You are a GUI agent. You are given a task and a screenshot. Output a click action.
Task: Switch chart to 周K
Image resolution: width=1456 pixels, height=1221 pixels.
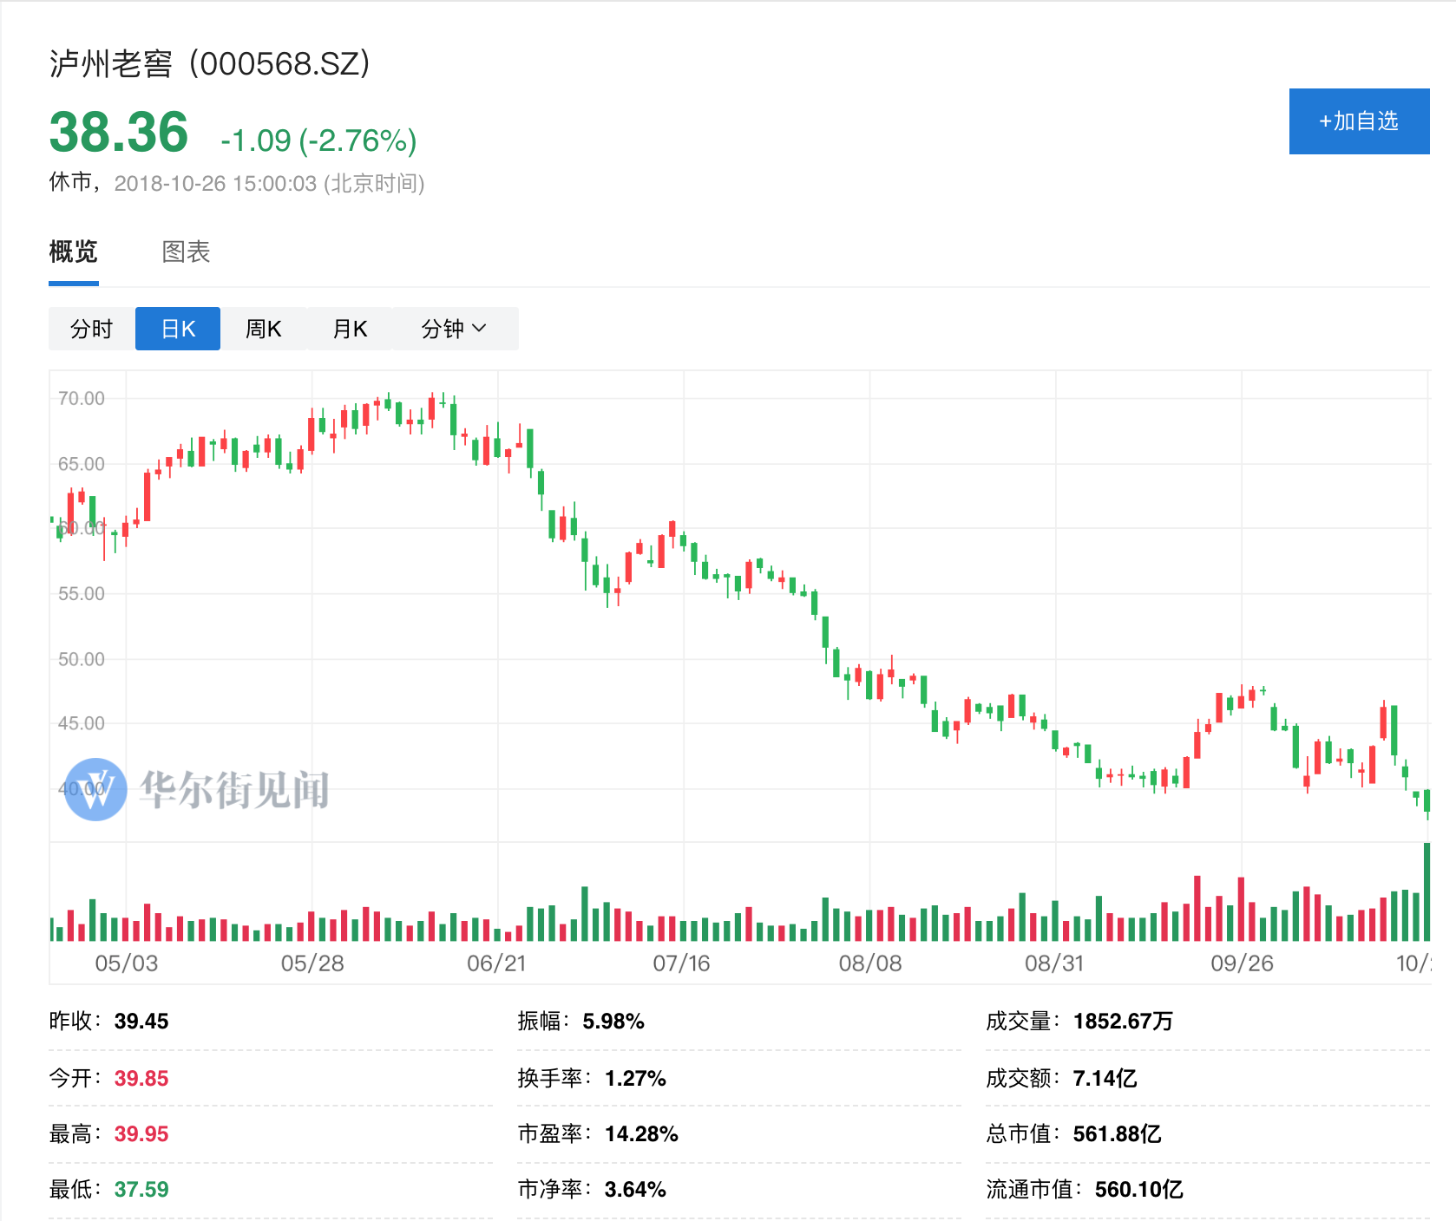(263, 329)
